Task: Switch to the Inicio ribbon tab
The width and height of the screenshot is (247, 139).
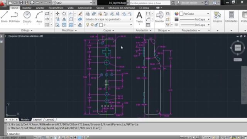Action: click(x=15, y=8)
